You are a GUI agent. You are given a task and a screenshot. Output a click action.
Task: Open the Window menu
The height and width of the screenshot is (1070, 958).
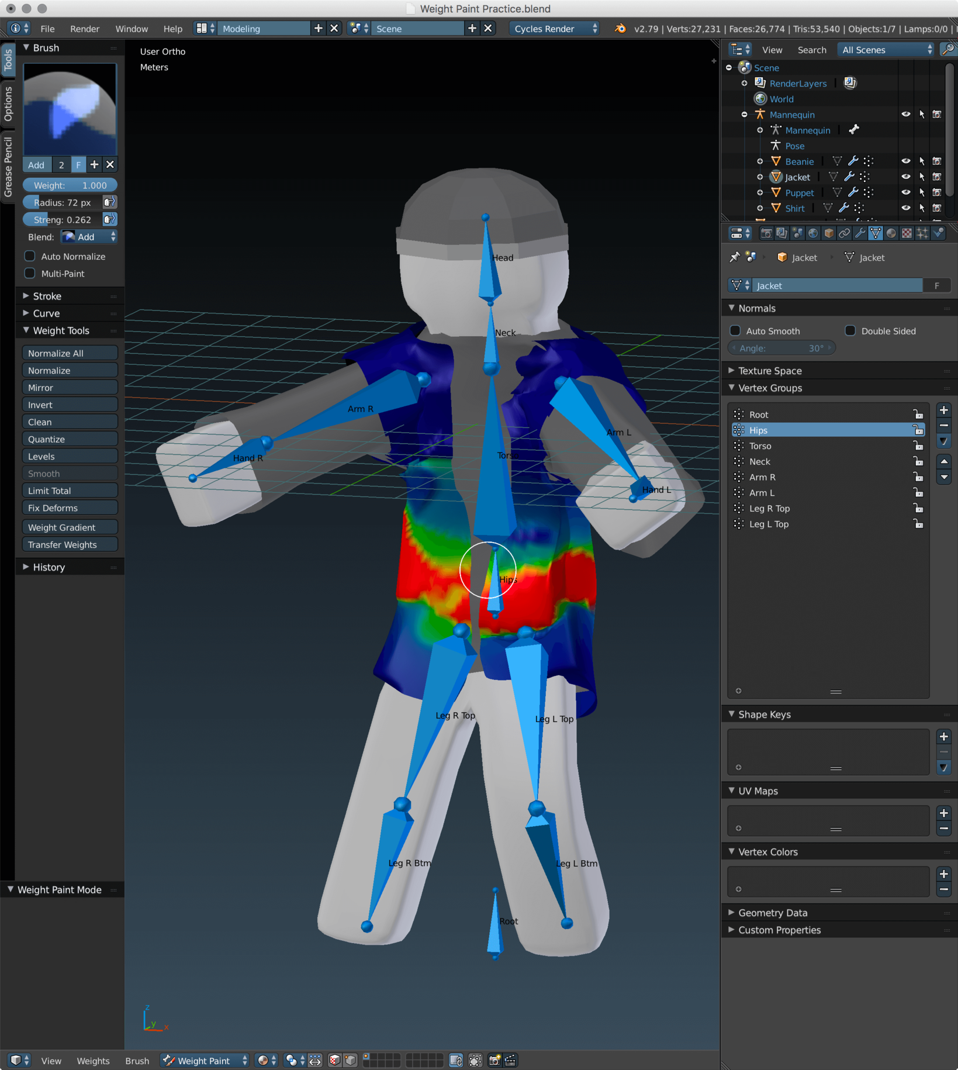point(132,29)
